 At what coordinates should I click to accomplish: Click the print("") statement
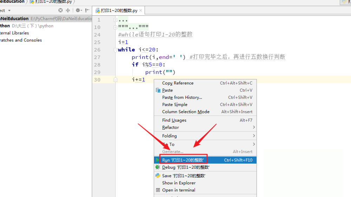tap(160, 72)
